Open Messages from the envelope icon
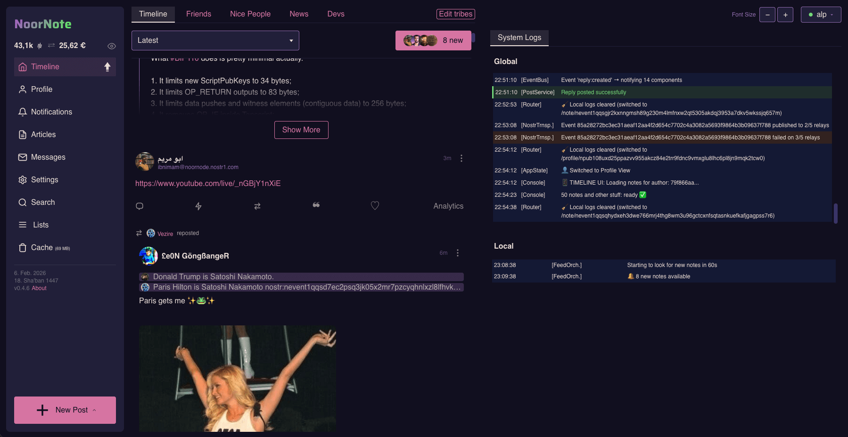Viewport: 848px width, 437px height. (x=23, y=157)
